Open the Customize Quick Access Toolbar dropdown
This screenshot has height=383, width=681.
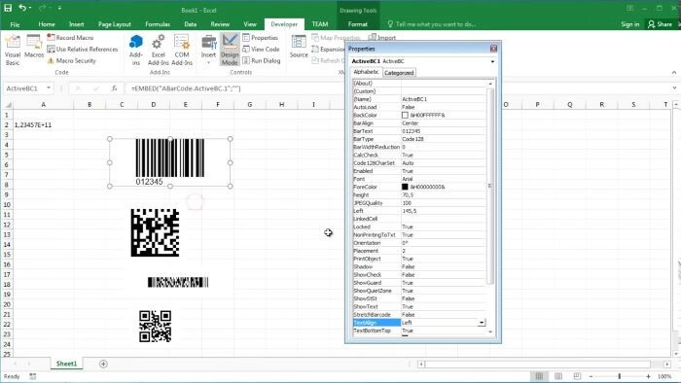[59, 8]
